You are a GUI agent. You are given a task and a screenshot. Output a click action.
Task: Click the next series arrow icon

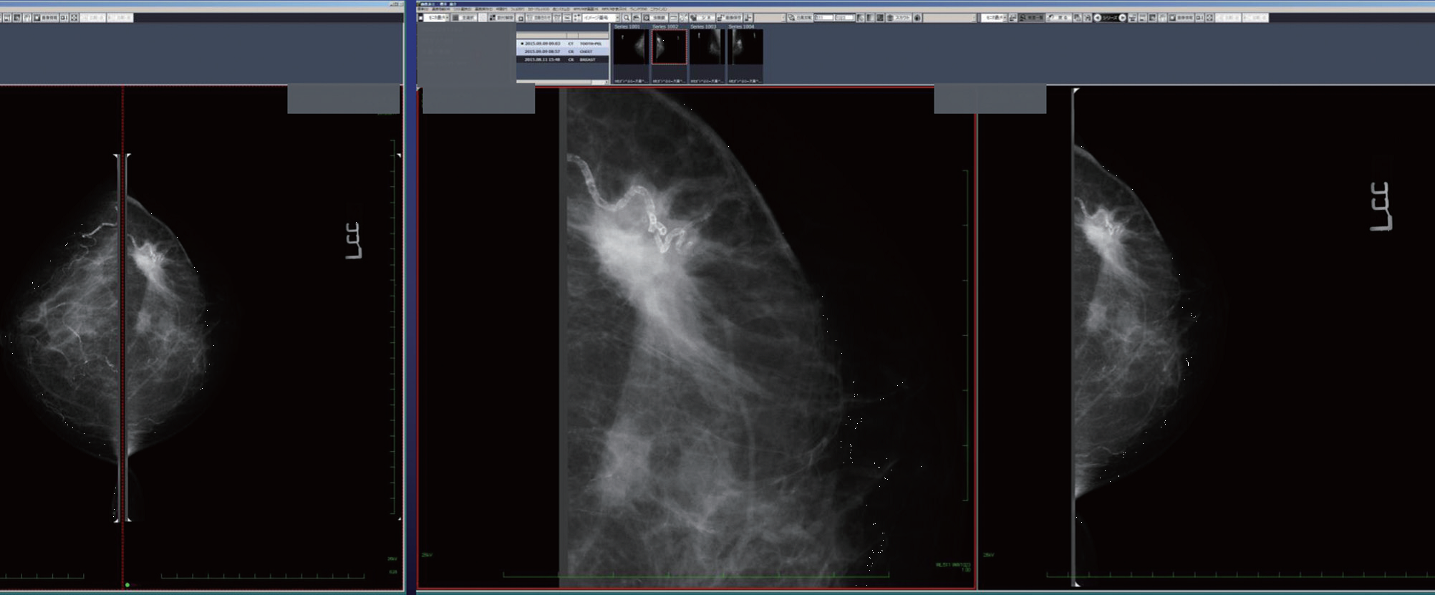(x=1122, y=18)
